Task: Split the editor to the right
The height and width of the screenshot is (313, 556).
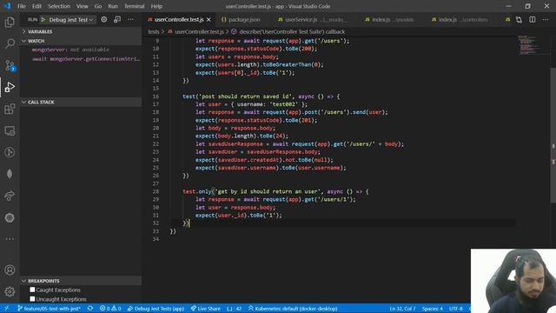Action: 533,19
